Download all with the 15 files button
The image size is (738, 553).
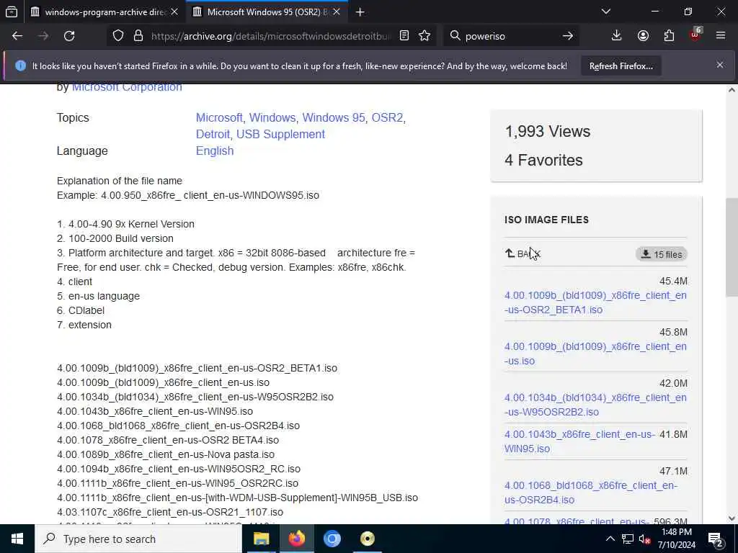pyautogui.click(x=662, y=254)
